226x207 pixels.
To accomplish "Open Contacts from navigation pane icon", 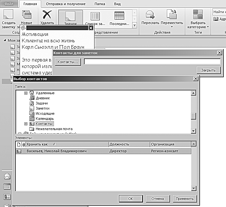I will click(x=7, y=197).
